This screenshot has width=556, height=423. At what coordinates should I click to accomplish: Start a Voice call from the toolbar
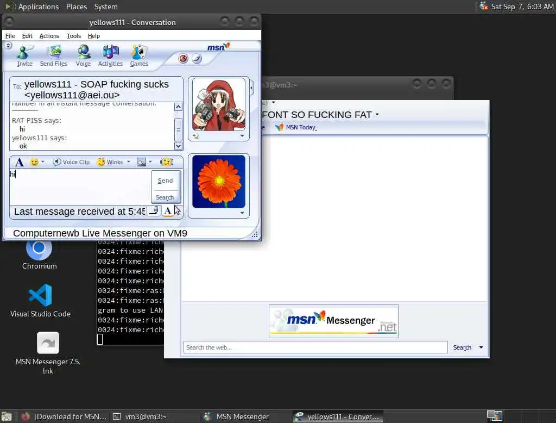coord(83,56)
